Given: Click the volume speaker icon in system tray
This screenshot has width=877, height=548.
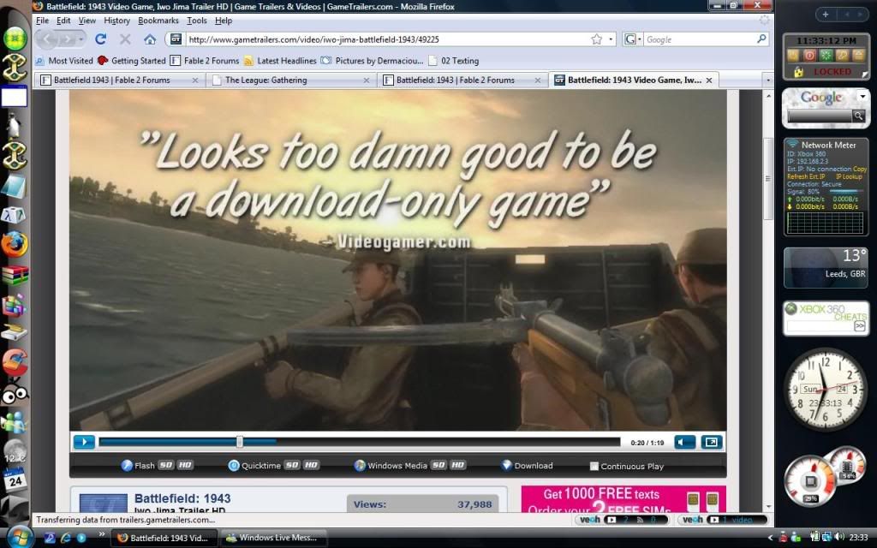Looking at the screenshot, I should pos(838,538).
